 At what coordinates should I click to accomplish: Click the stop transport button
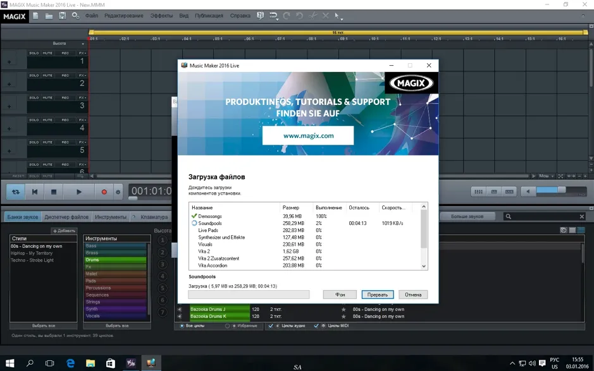(x=53, y=192)
